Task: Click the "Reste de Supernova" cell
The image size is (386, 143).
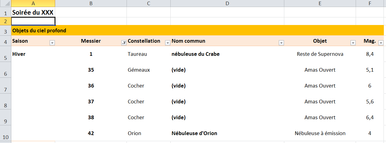Action: tap(320, 54)
